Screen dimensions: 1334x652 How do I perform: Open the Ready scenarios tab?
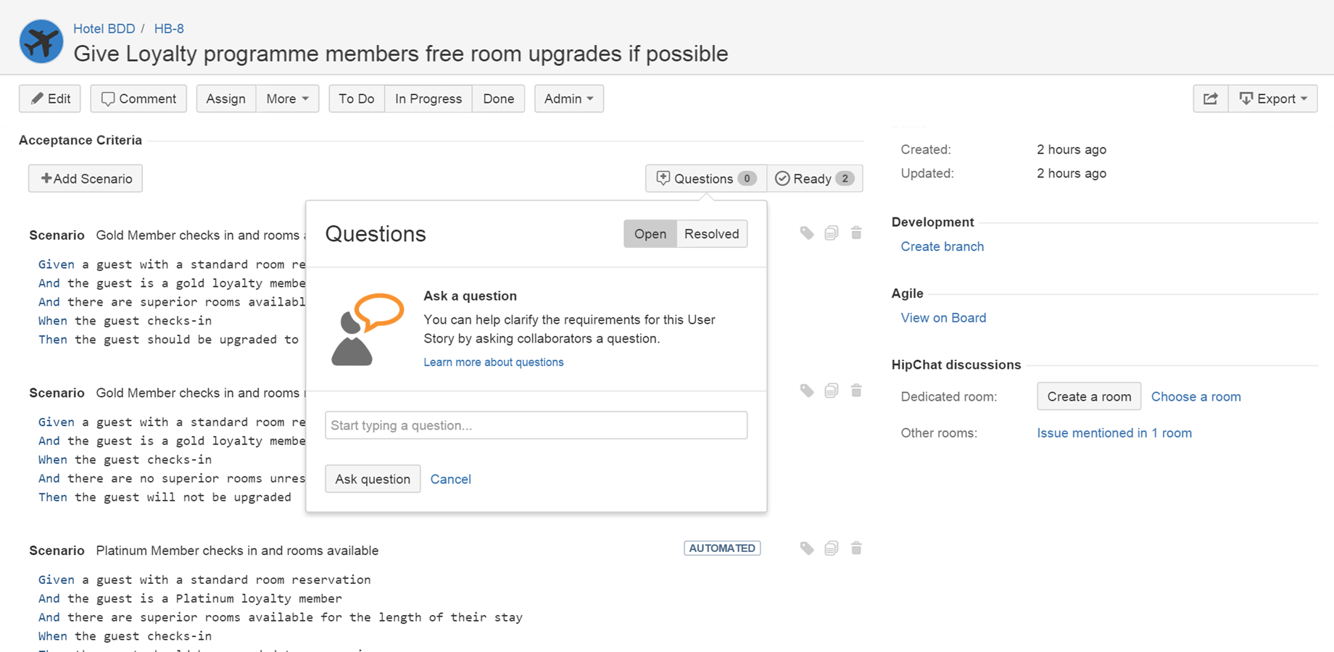click(814, 178)
